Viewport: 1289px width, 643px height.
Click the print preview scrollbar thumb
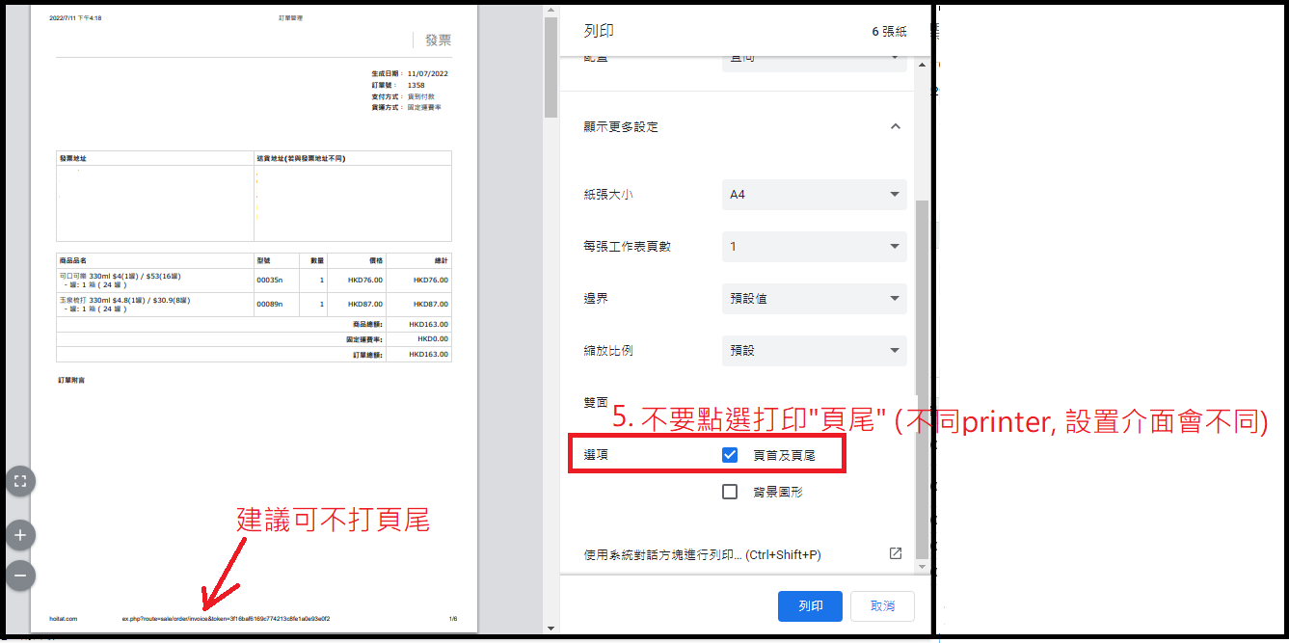click(551, 67)
